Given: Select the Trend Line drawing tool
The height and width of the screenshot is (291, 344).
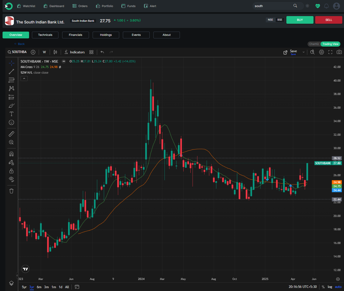Looking at the screenshot, I should [x=11, y=71].
